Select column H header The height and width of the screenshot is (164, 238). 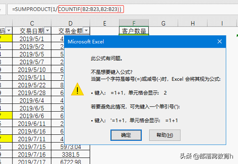(192, 23)
